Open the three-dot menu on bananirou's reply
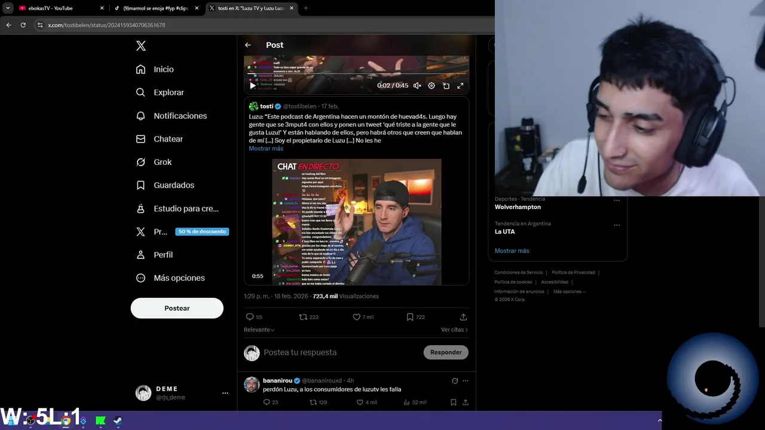Viewport: 765px width, 430px height. (466, 380)
